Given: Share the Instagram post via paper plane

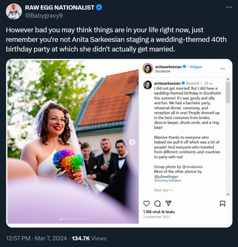Looking at the screenshot, I should (x=168, y=203).
